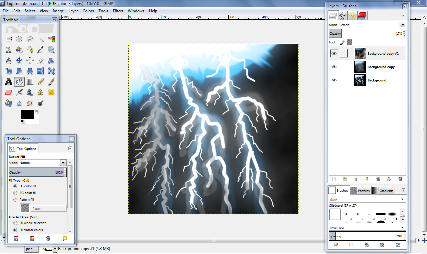Select the Text tool
This screenshot has width=427, height=254.
click(x=9, y=82)
